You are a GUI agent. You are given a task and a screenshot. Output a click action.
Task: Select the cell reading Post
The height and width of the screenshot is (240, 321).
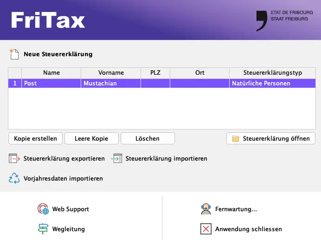tap(51, 84)
